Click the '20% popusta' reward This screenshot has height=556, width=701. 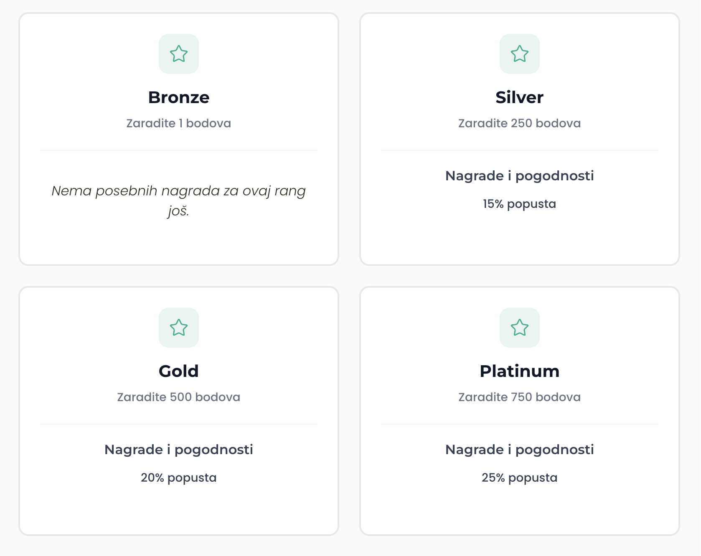coord(179,478)
